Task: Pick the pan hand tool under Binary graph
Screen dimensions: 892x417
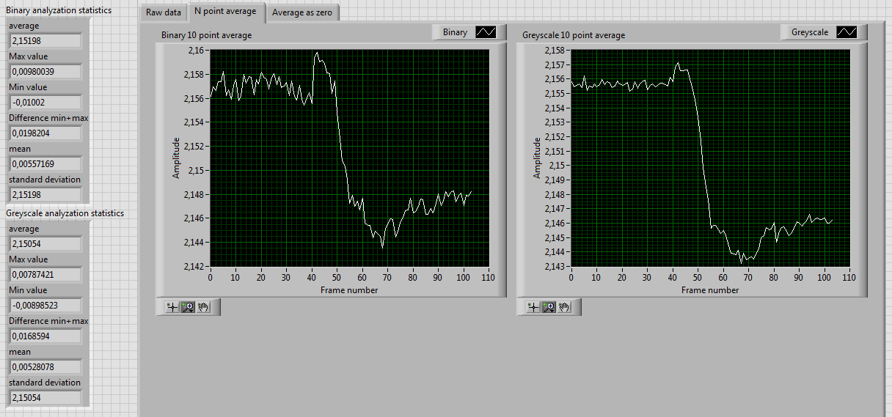Action: point(203,307)
